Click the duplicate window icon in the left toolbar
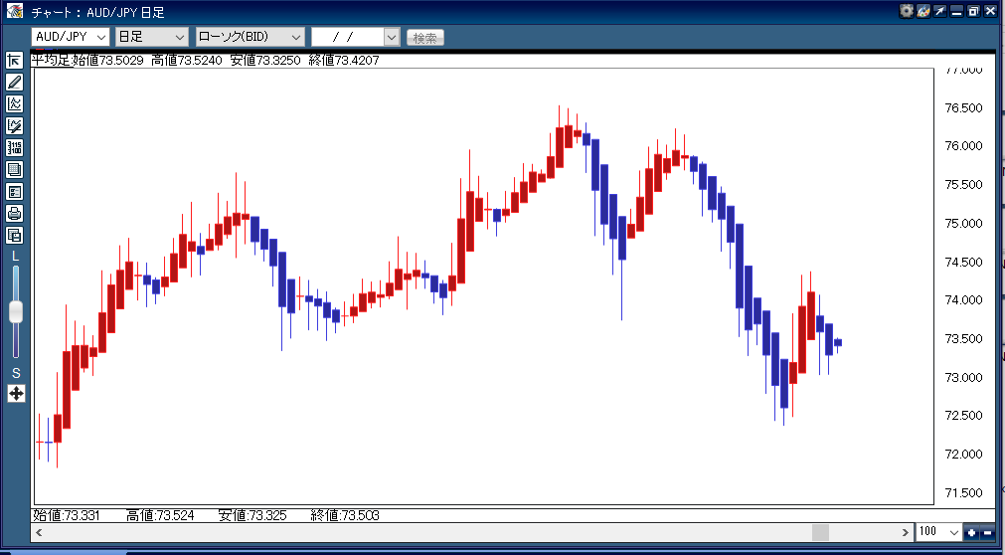This screenshot has width=1005, height=555. pyautogui.click(x=15, y=235)
